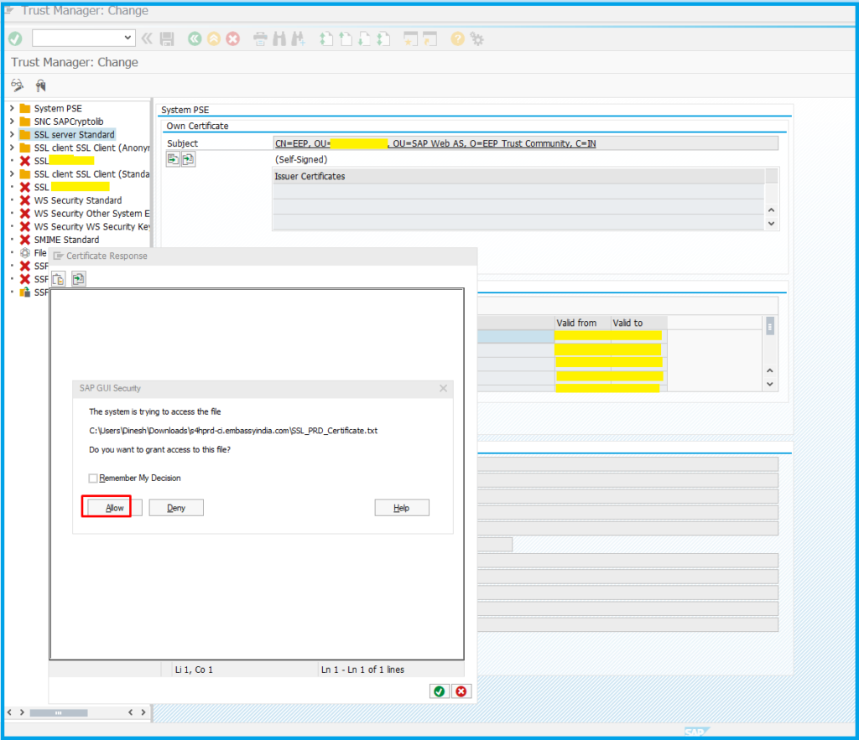
Task: Click the Display/Change glasses-pencil icon
Action: point(17,85)
